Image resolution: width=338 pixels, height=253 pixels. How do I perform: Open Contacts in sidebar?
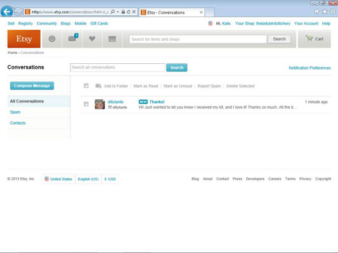(18, 123)
